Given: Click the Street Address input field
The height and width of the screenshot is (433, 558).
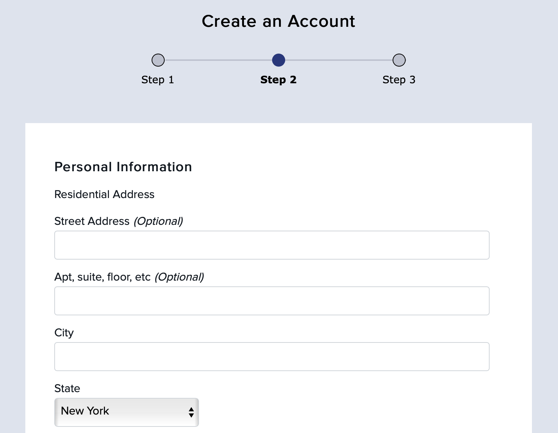Looking at the screenshot, I should pyautogui.click(x=272, y=245).
